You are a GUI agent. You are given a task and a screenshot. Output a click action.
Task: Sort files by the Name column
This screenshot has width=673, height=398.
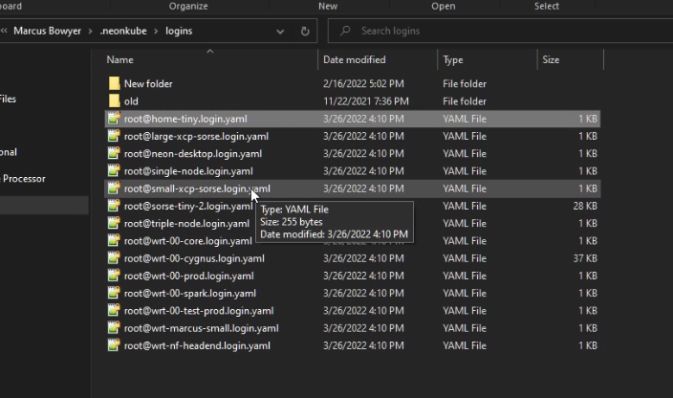[x=119, y=59]
